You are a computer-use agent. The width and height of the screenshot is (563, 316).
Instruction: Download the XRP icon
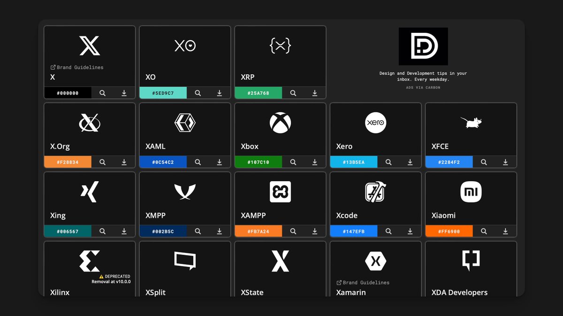pos(315,93)
